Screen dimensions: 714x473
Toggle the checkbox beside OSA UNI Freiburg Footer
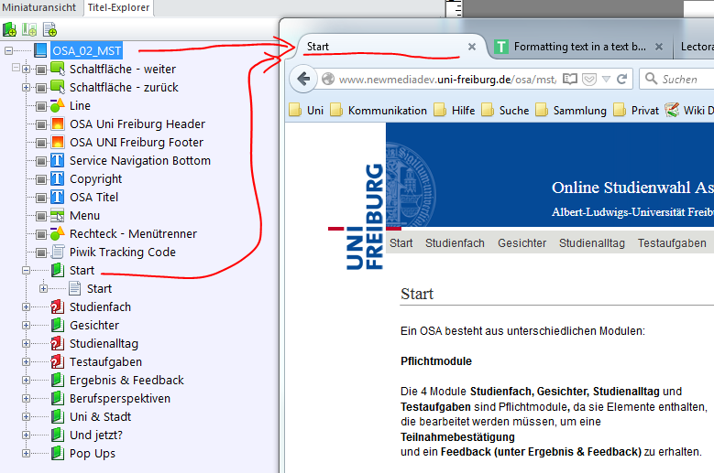(41, 143)
